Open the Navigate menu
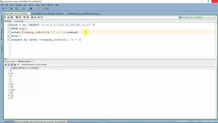Viewport: 218px width, 123px height. click(x=19, y=5)
